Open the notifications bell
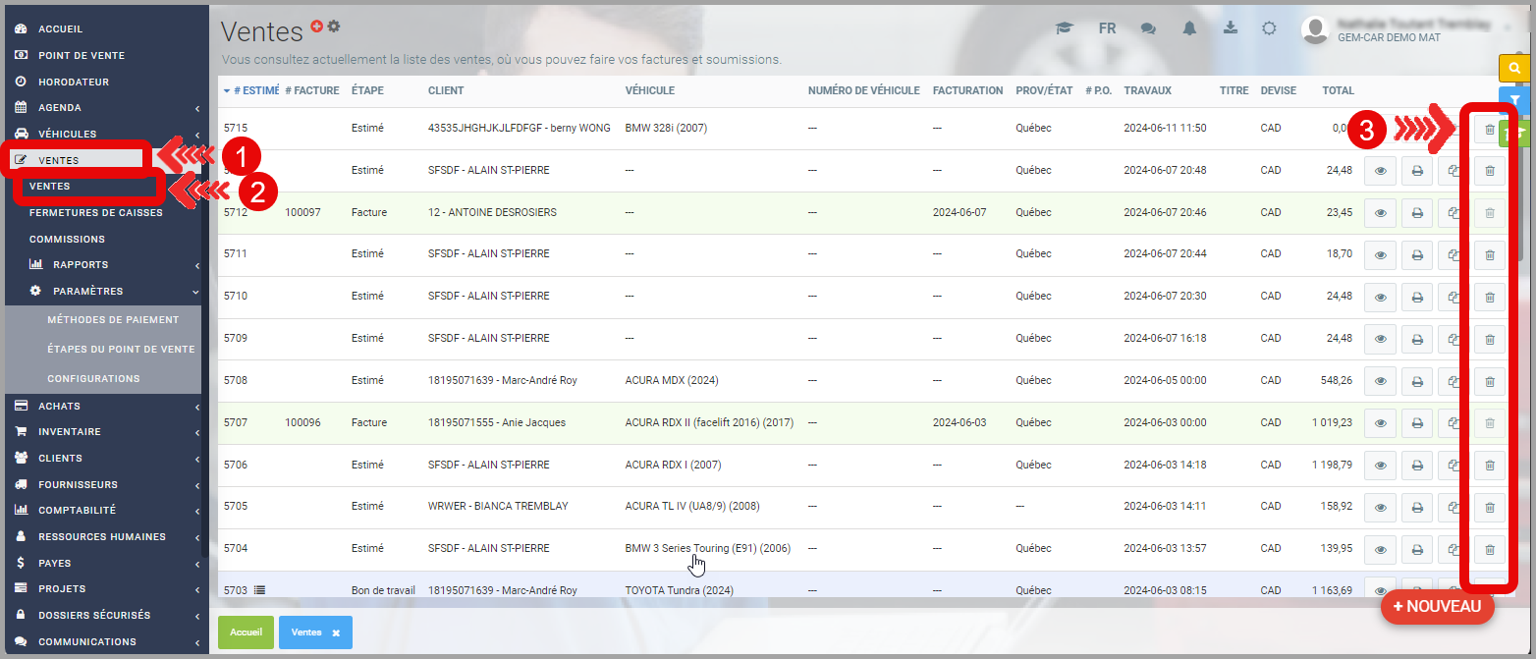1536x659 pixels. 1189,28
